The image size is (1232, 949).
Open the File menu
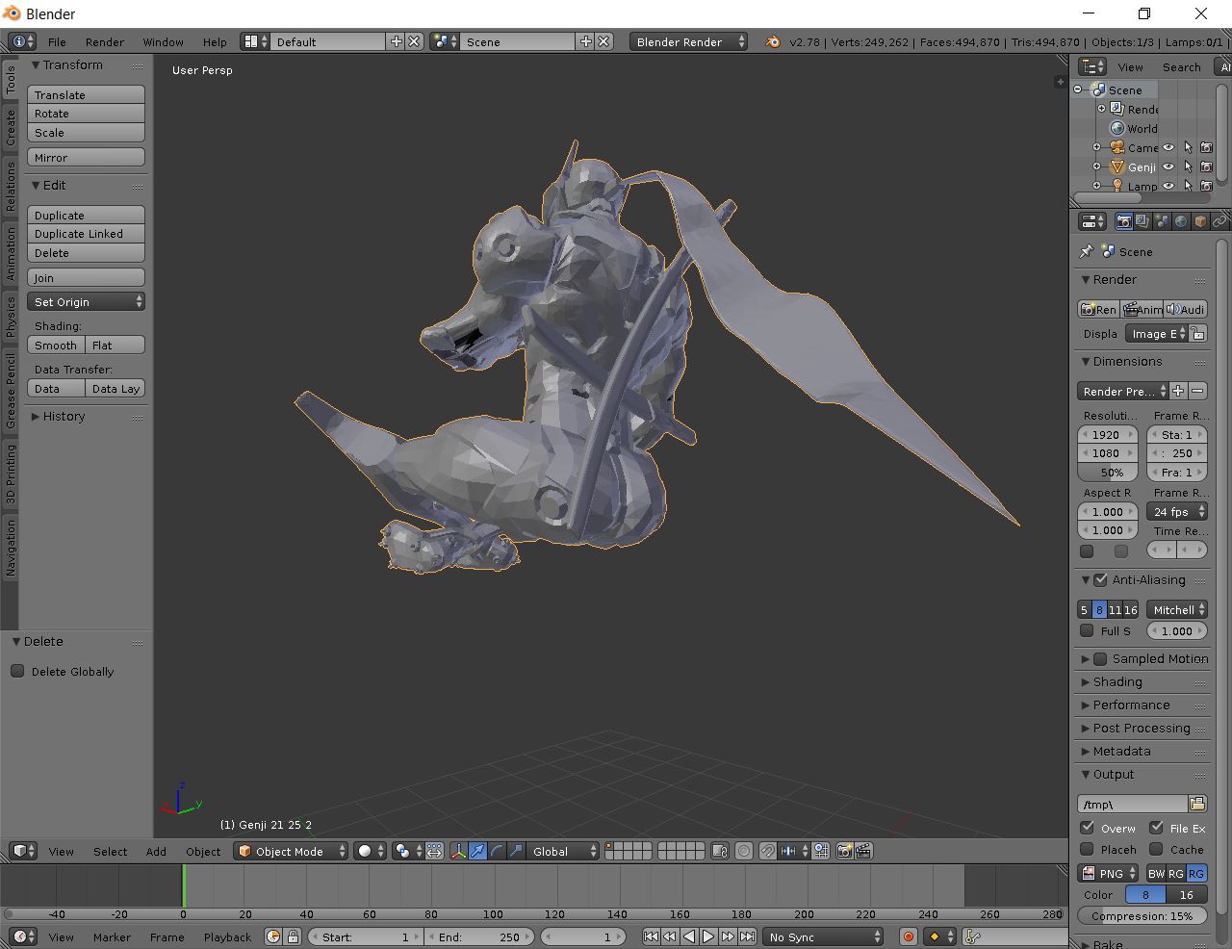pos(57,41)
